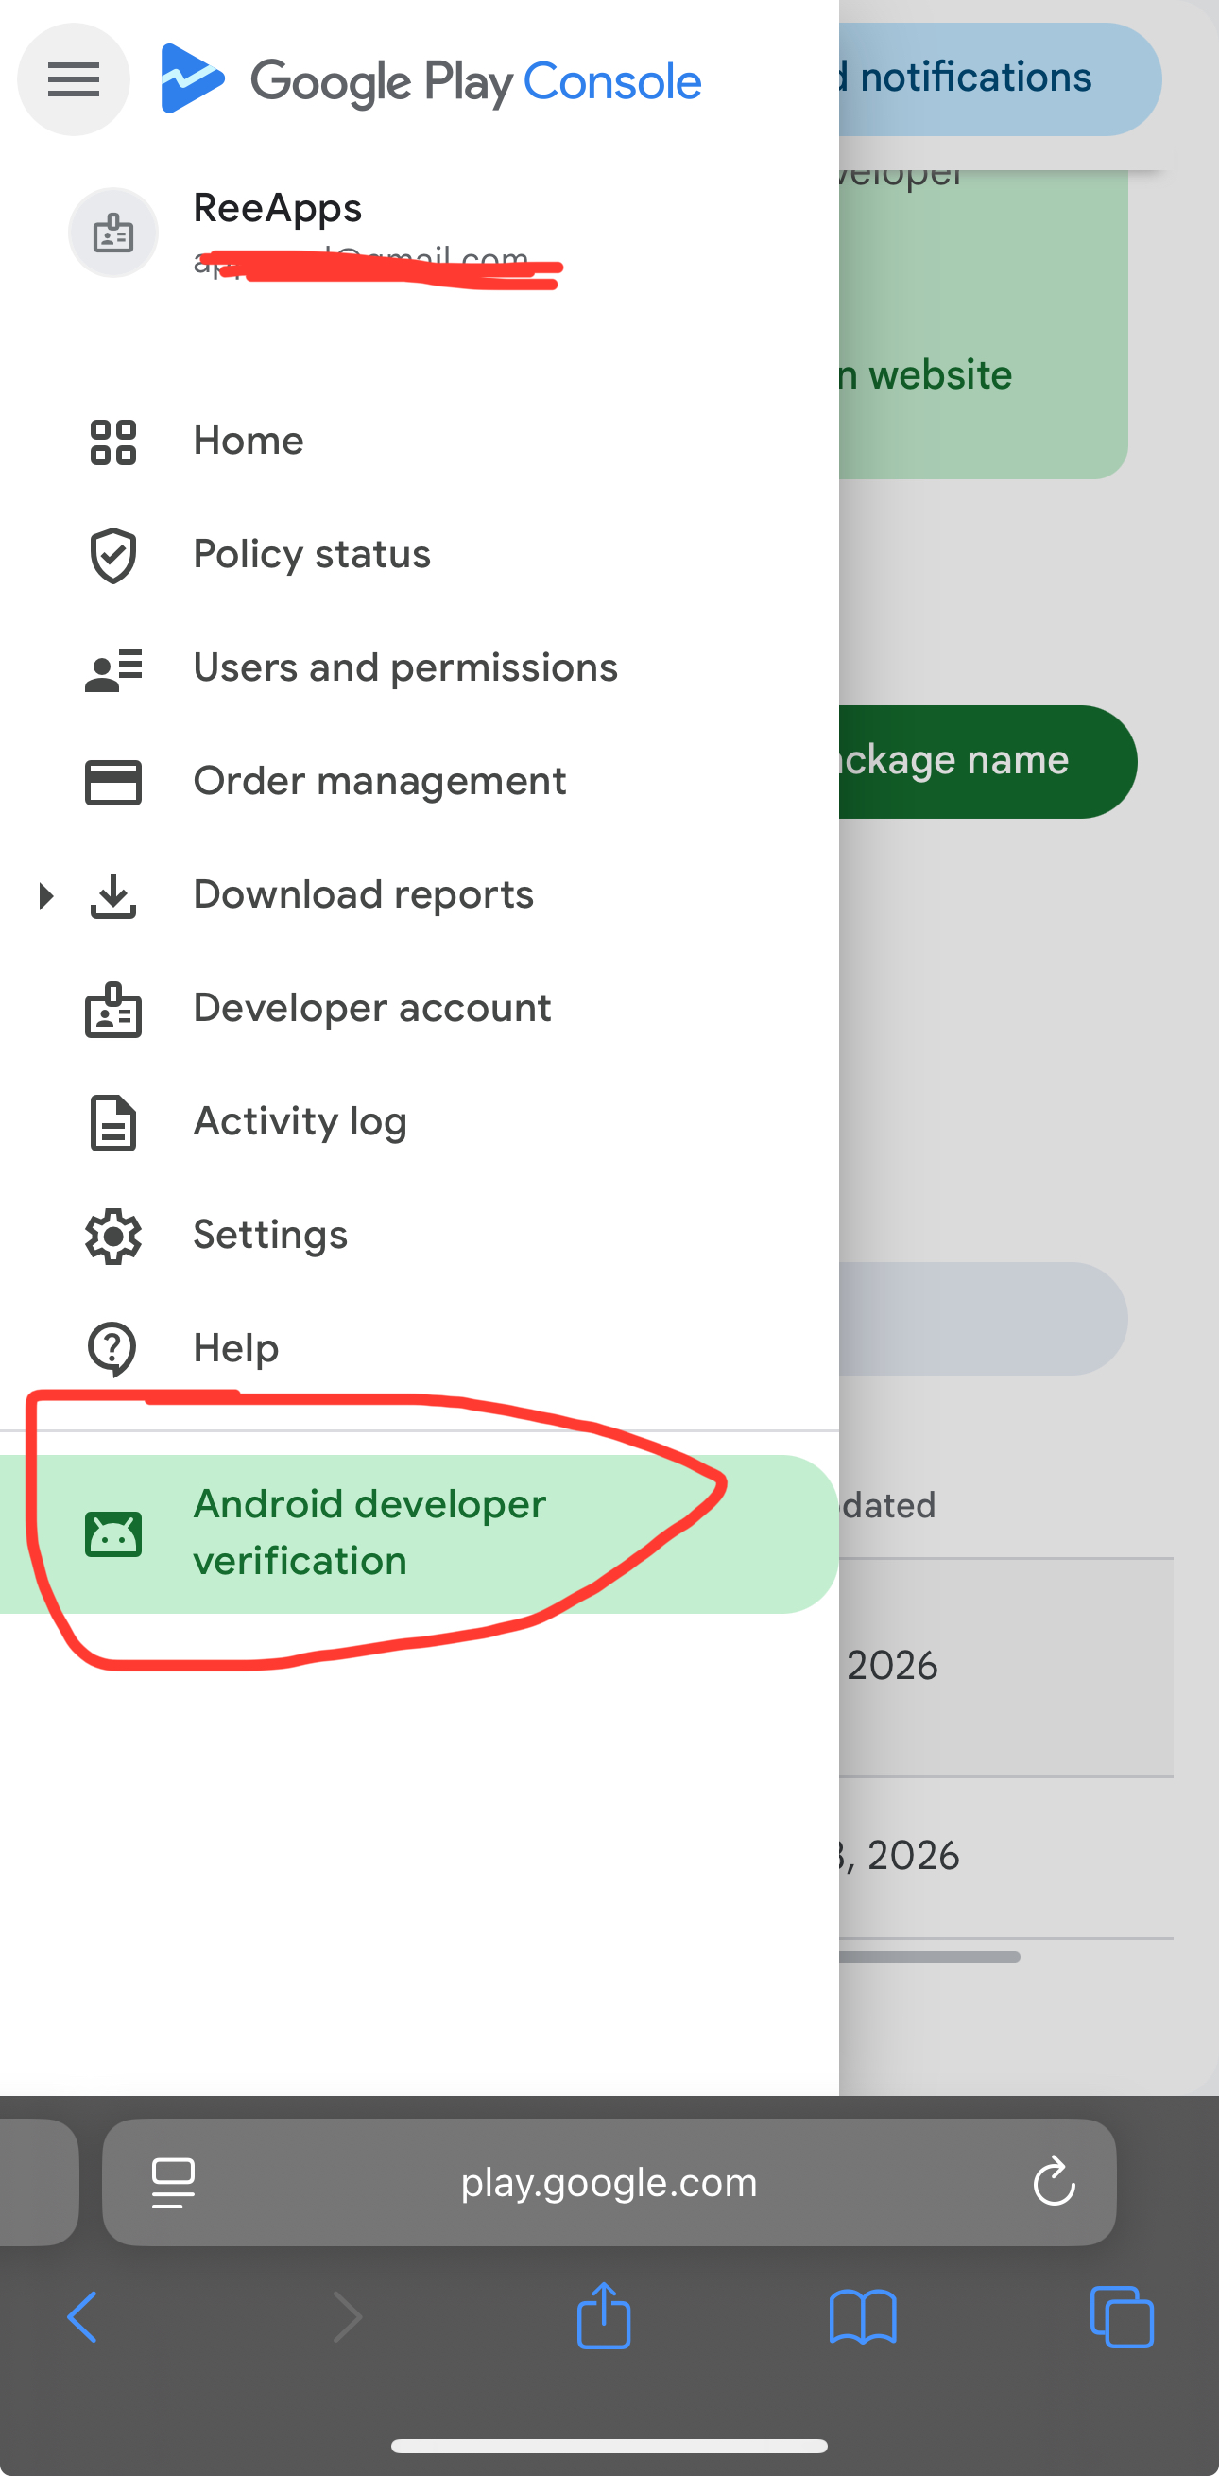Open Order management
Viewport: 1219px width, 2476px height.
[420, 782]
